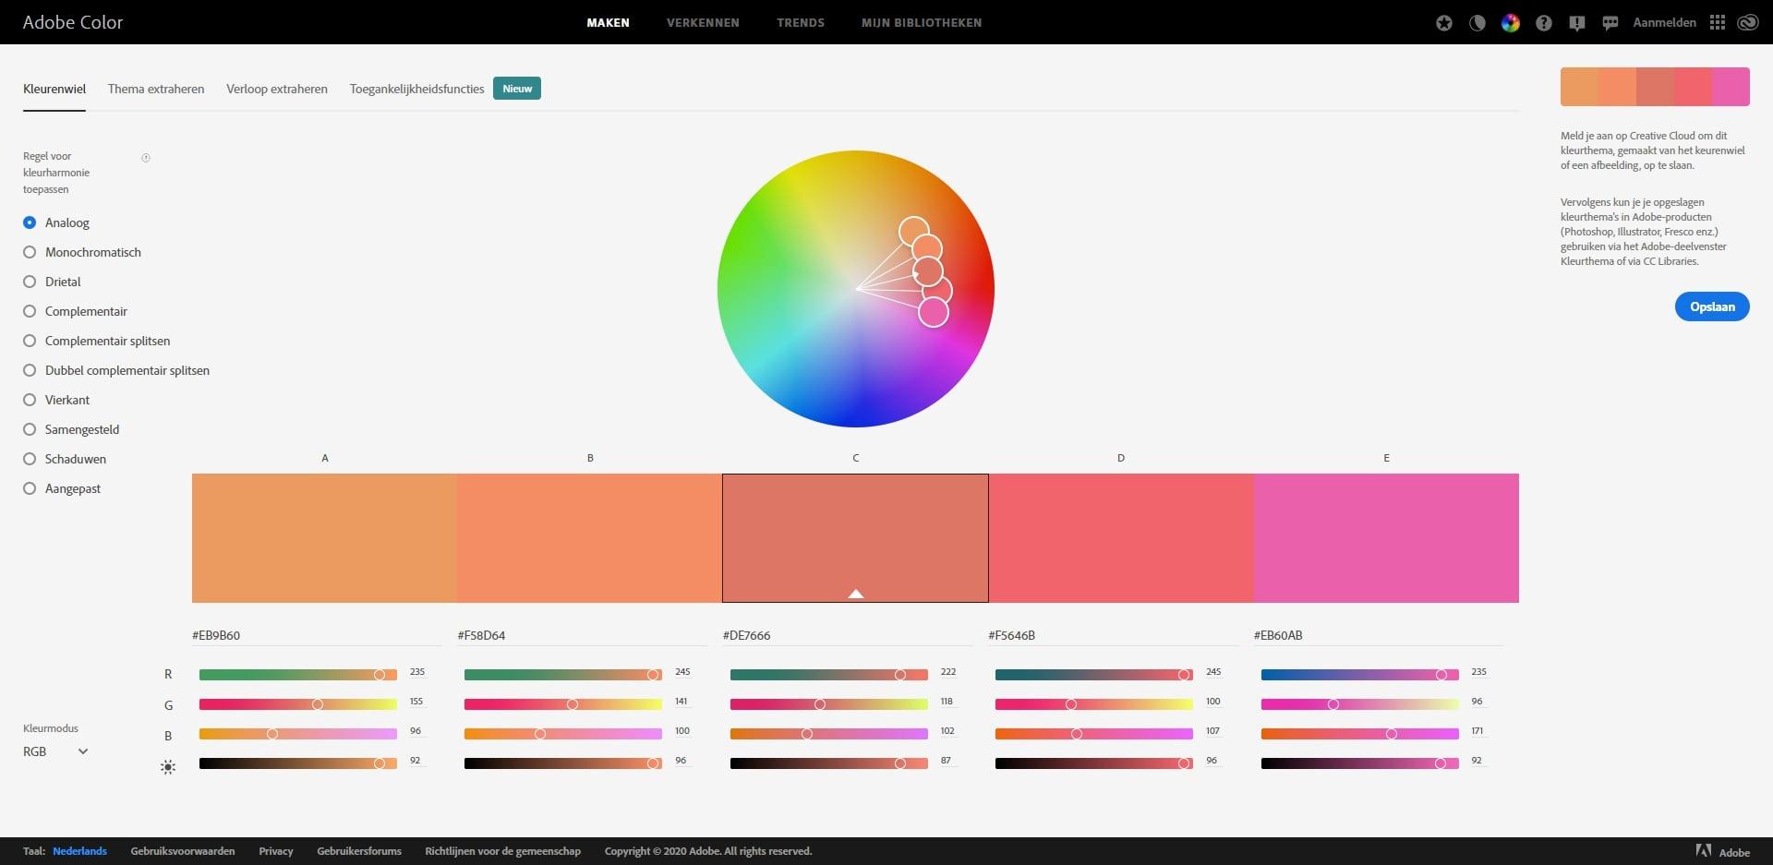The image size is (1773, 865).
Task: Go to the VERKENNEN menu
Action: pos(703,22)
